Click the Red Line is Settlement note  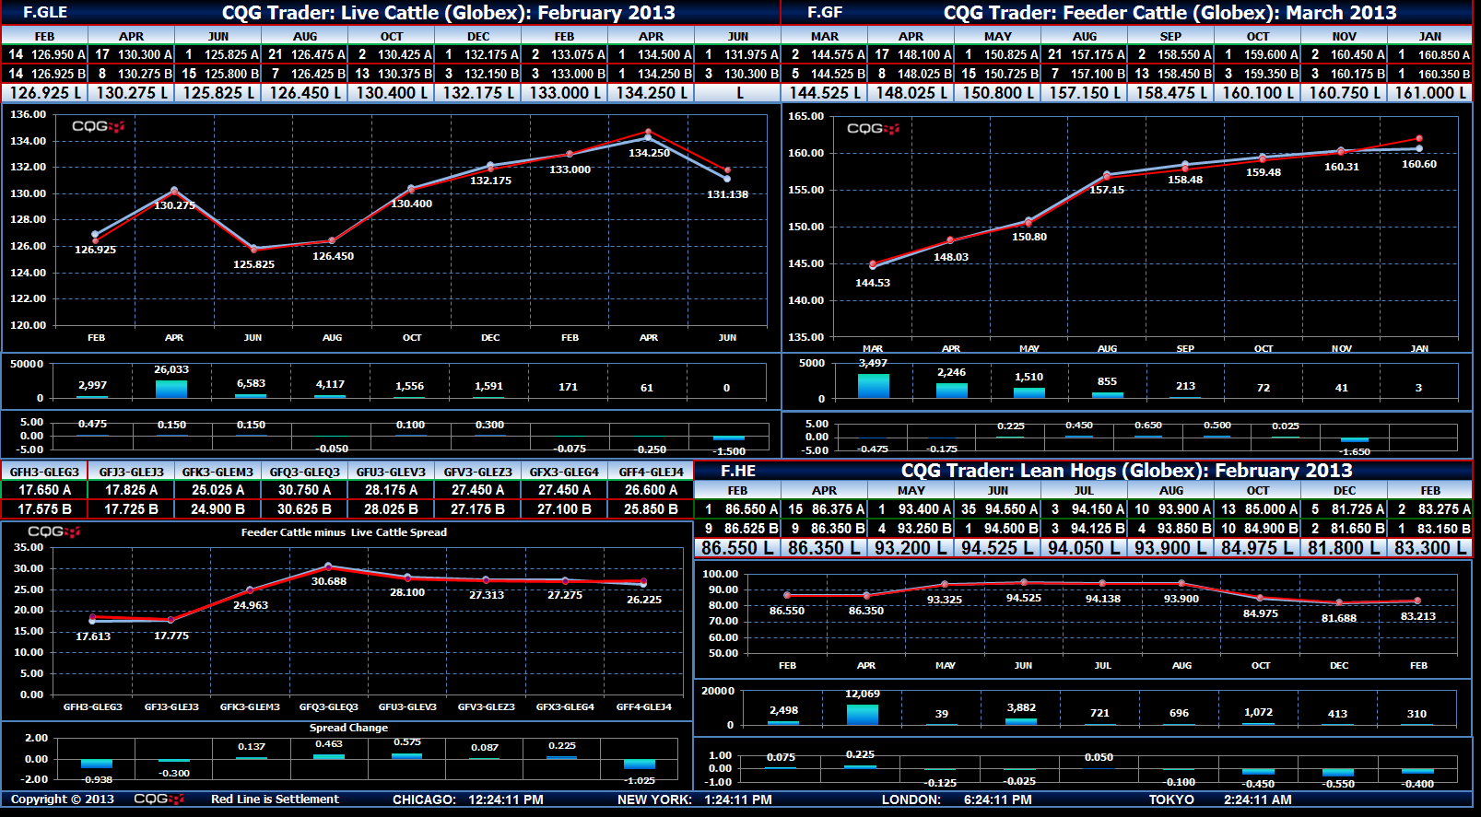[x=275, y=799]
